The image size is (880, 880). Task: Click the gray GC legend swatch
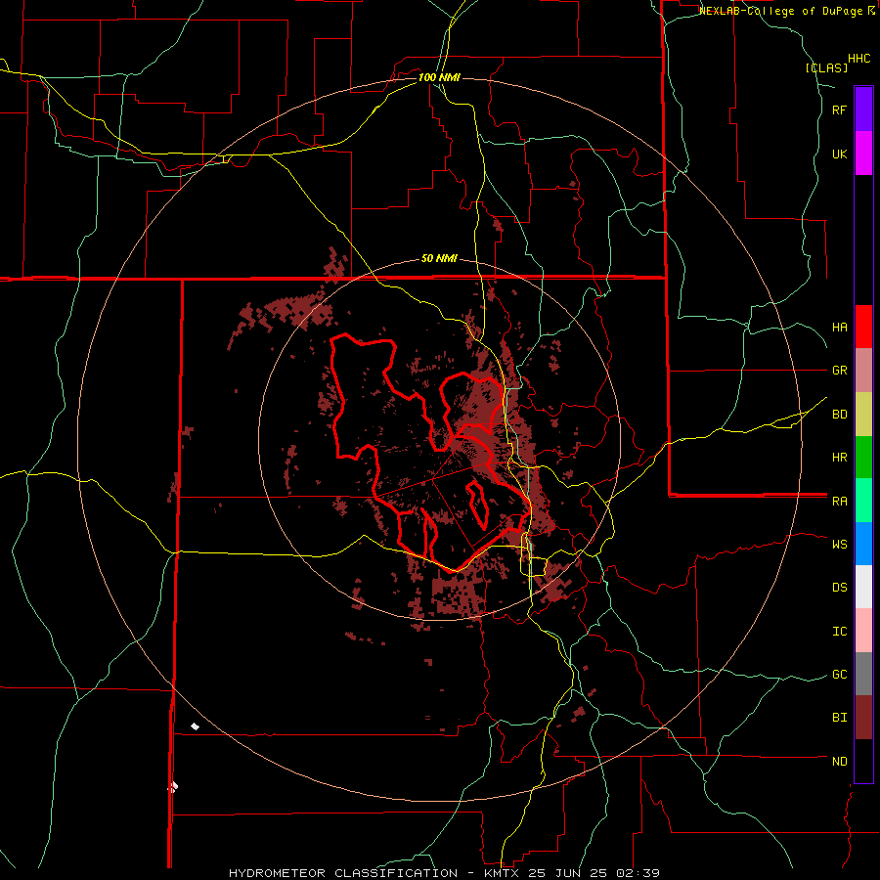click(x=863, y=674)
